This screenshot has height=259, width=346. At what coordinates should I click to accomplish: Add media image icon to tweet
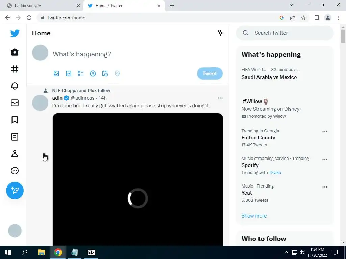point(56,74)
